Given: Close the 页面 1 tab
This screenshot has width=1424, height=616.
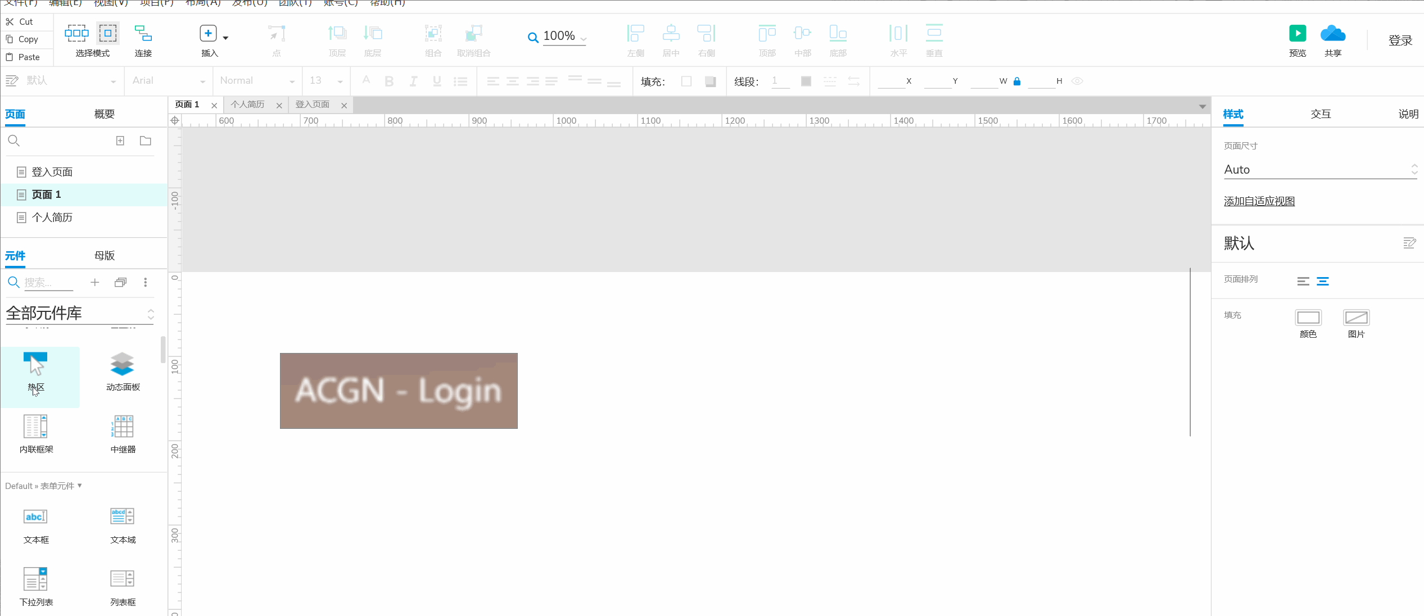Looking at the screenshot, I should click(x=214, y=106).
